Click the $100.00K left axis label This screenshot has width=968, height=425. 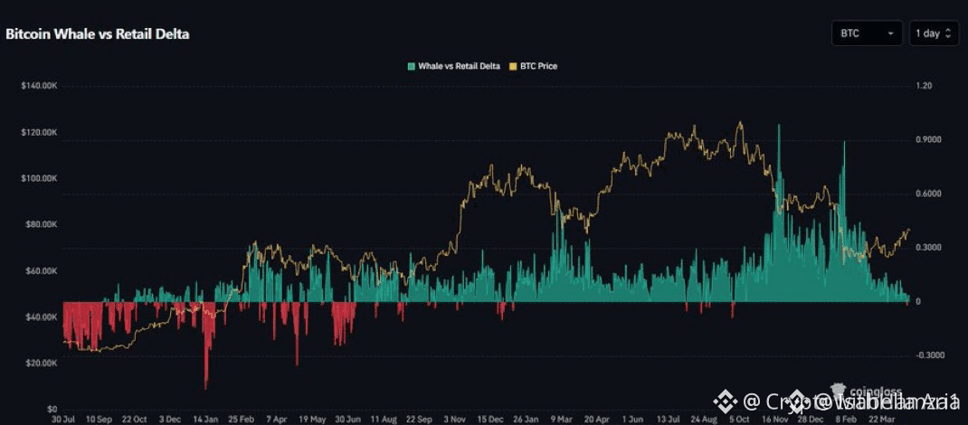pyautogui.click(x=40, y=178)
